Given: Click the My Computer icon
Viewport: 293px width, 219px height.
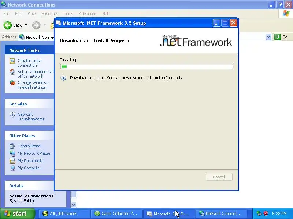Looking at the screenshot, I should click(x=12, y=168).
